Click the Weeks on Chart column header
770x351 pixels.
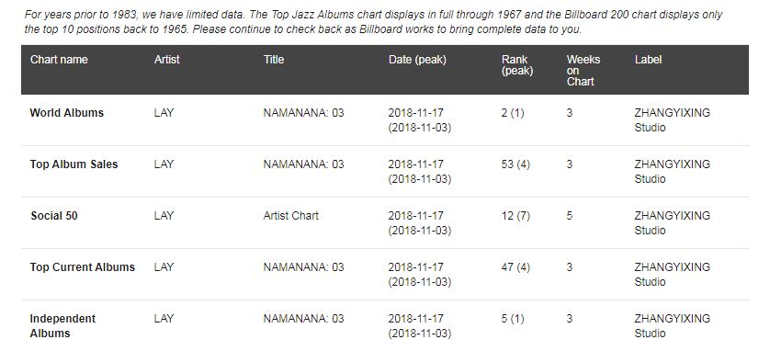point(583,70)
